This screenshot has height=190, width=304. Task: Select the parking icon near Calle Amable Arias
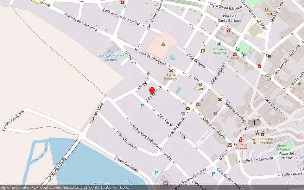tap(213, 174)
